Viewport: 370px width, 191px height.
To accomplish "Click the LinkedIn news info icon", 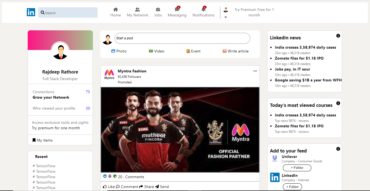I will [338, 36].
